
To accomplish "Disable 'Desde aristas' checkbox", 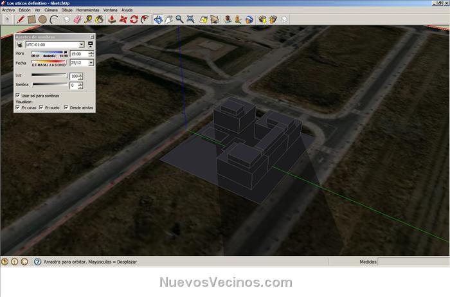I will (x=66, y=107).
